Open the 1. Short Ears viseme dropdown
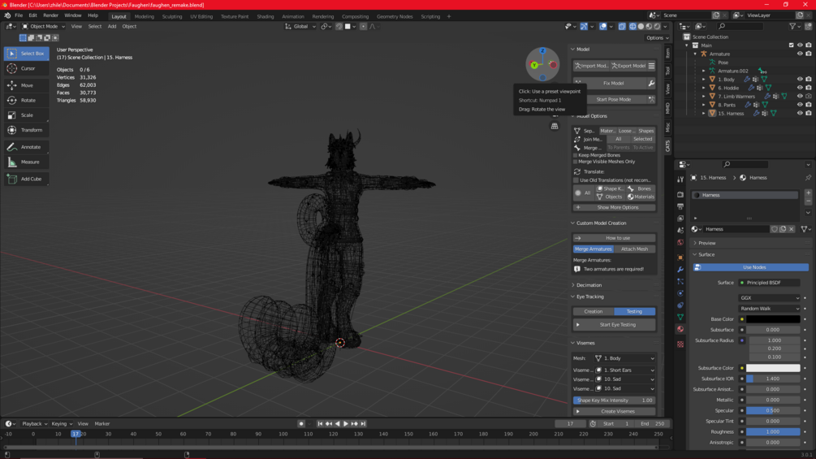 point(624,370)
